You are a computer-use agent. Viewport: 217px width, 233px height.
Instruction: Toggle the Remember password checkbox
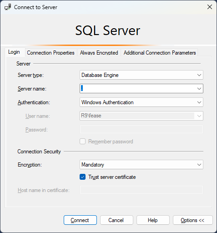coord(83,142)
